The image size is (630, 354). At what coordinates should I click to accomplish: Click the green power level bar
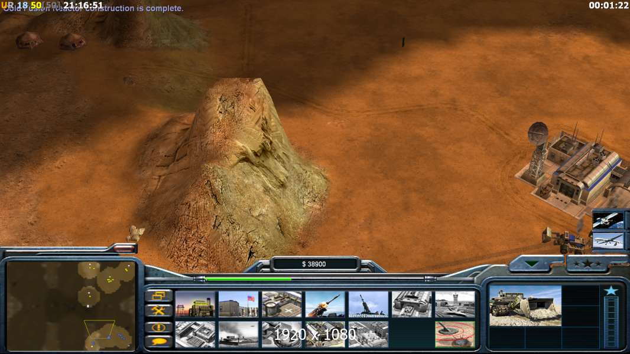[248, 278]
